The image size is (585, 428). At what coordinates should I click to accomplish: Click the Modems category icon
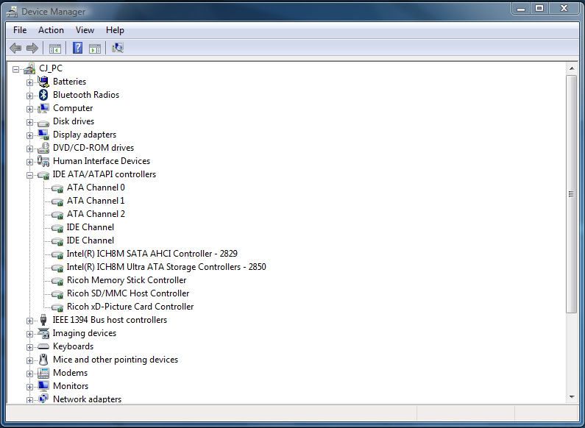pos(43,373)
